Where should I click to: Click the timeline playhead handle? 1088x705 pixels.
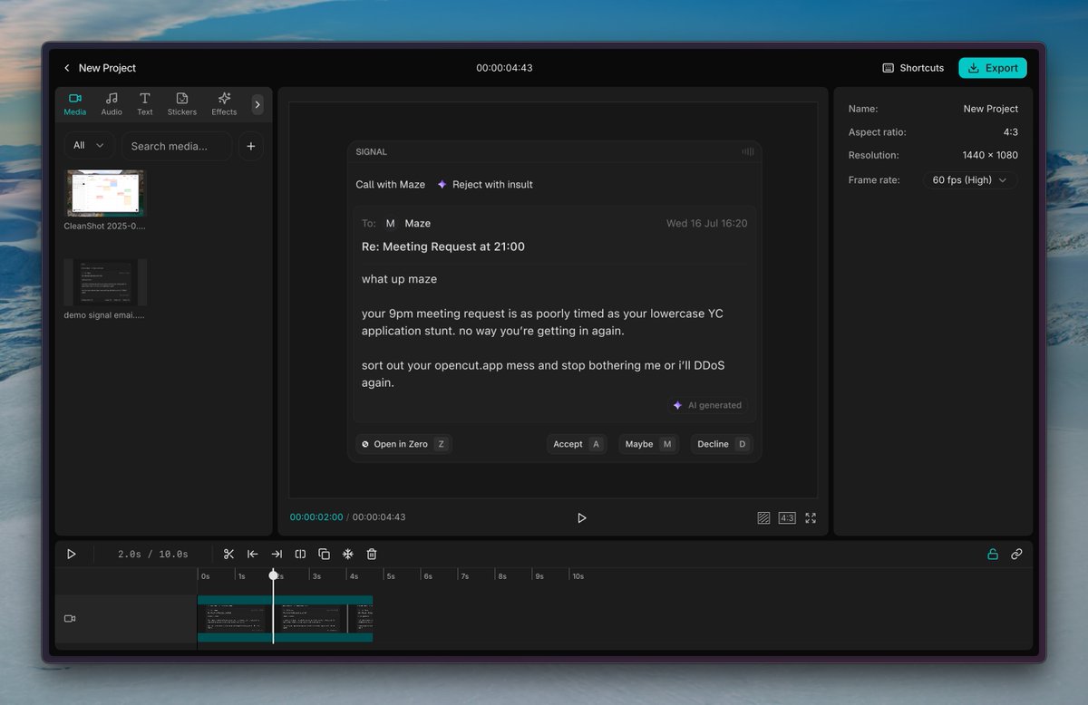click(273, 575)
